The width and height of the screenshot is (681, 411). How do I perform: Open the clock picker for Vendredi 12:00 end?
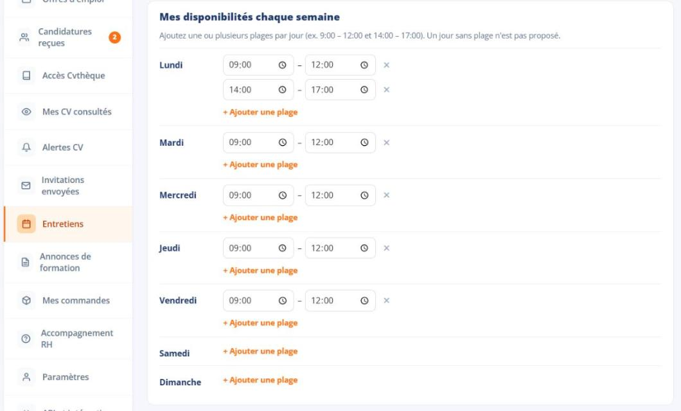pyautogui.click(x=364, y=301)
